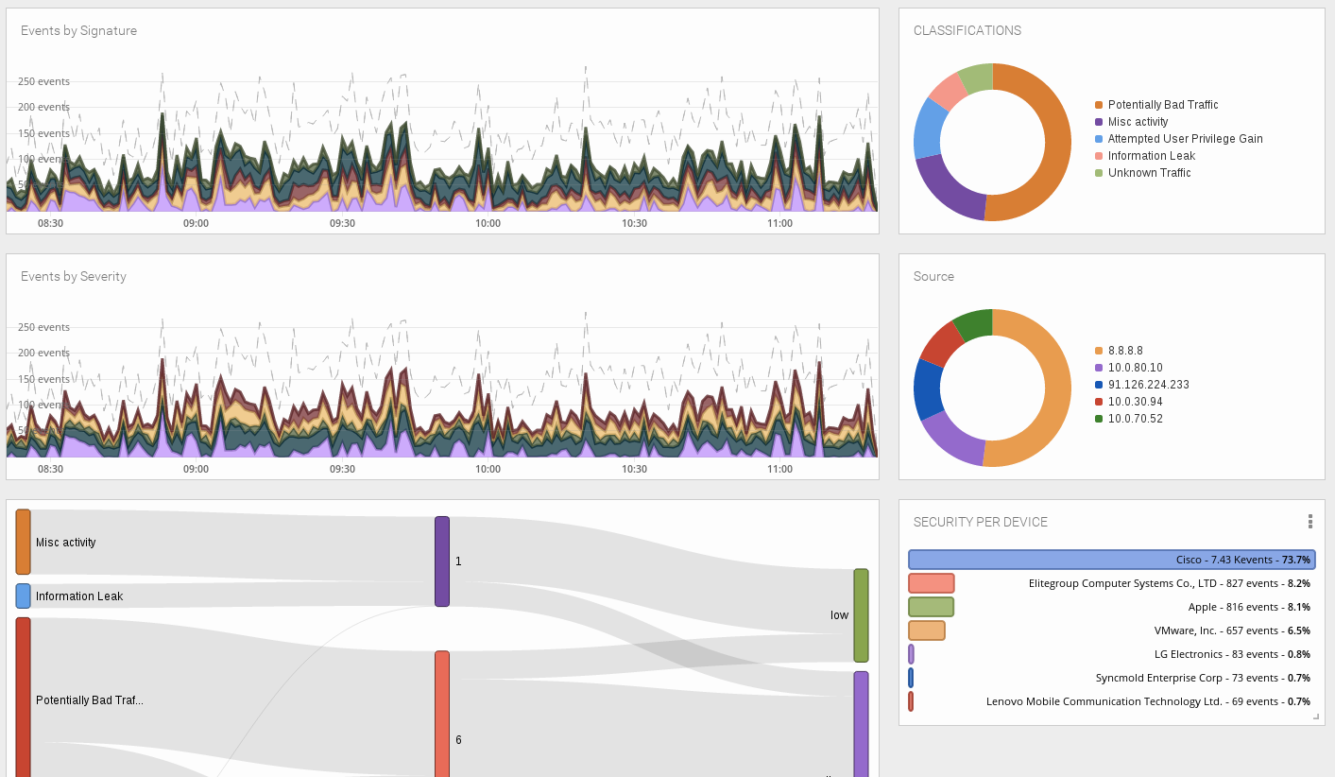Click the Events by Severity title
The image size is (1335, 777).
pos(74,277)
